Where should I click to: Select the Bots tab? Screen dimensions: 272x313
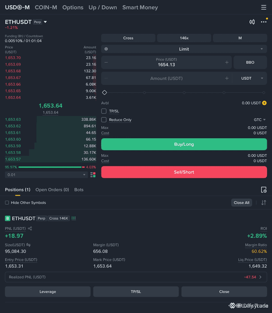(x=79, y=190)
